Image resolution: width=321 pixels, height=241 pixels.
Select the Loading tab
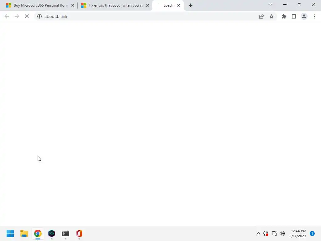pos(168,5)
